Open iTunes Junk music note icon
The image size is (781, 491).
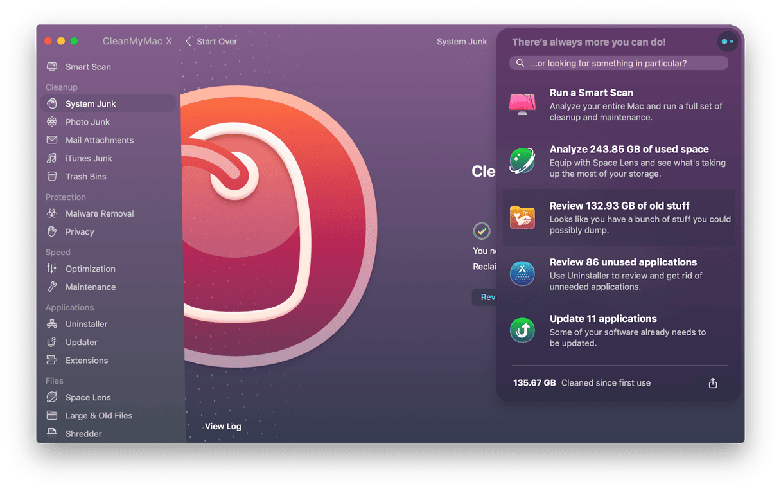click(x=52, y=158)
